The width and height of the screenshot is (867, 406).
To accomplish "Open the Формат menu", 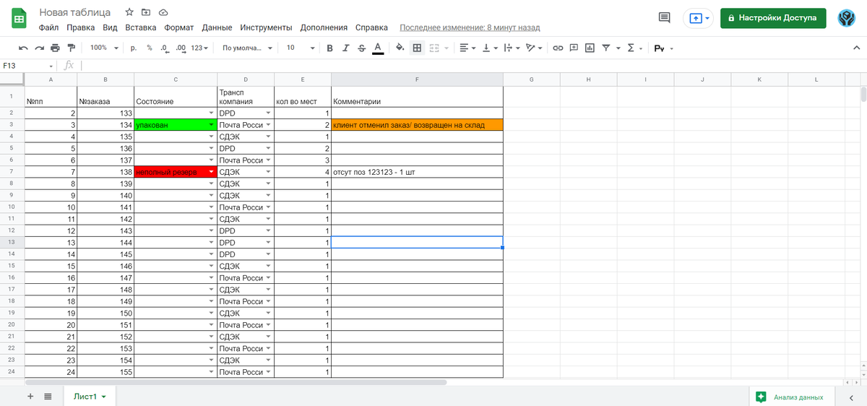I will 179,27.
